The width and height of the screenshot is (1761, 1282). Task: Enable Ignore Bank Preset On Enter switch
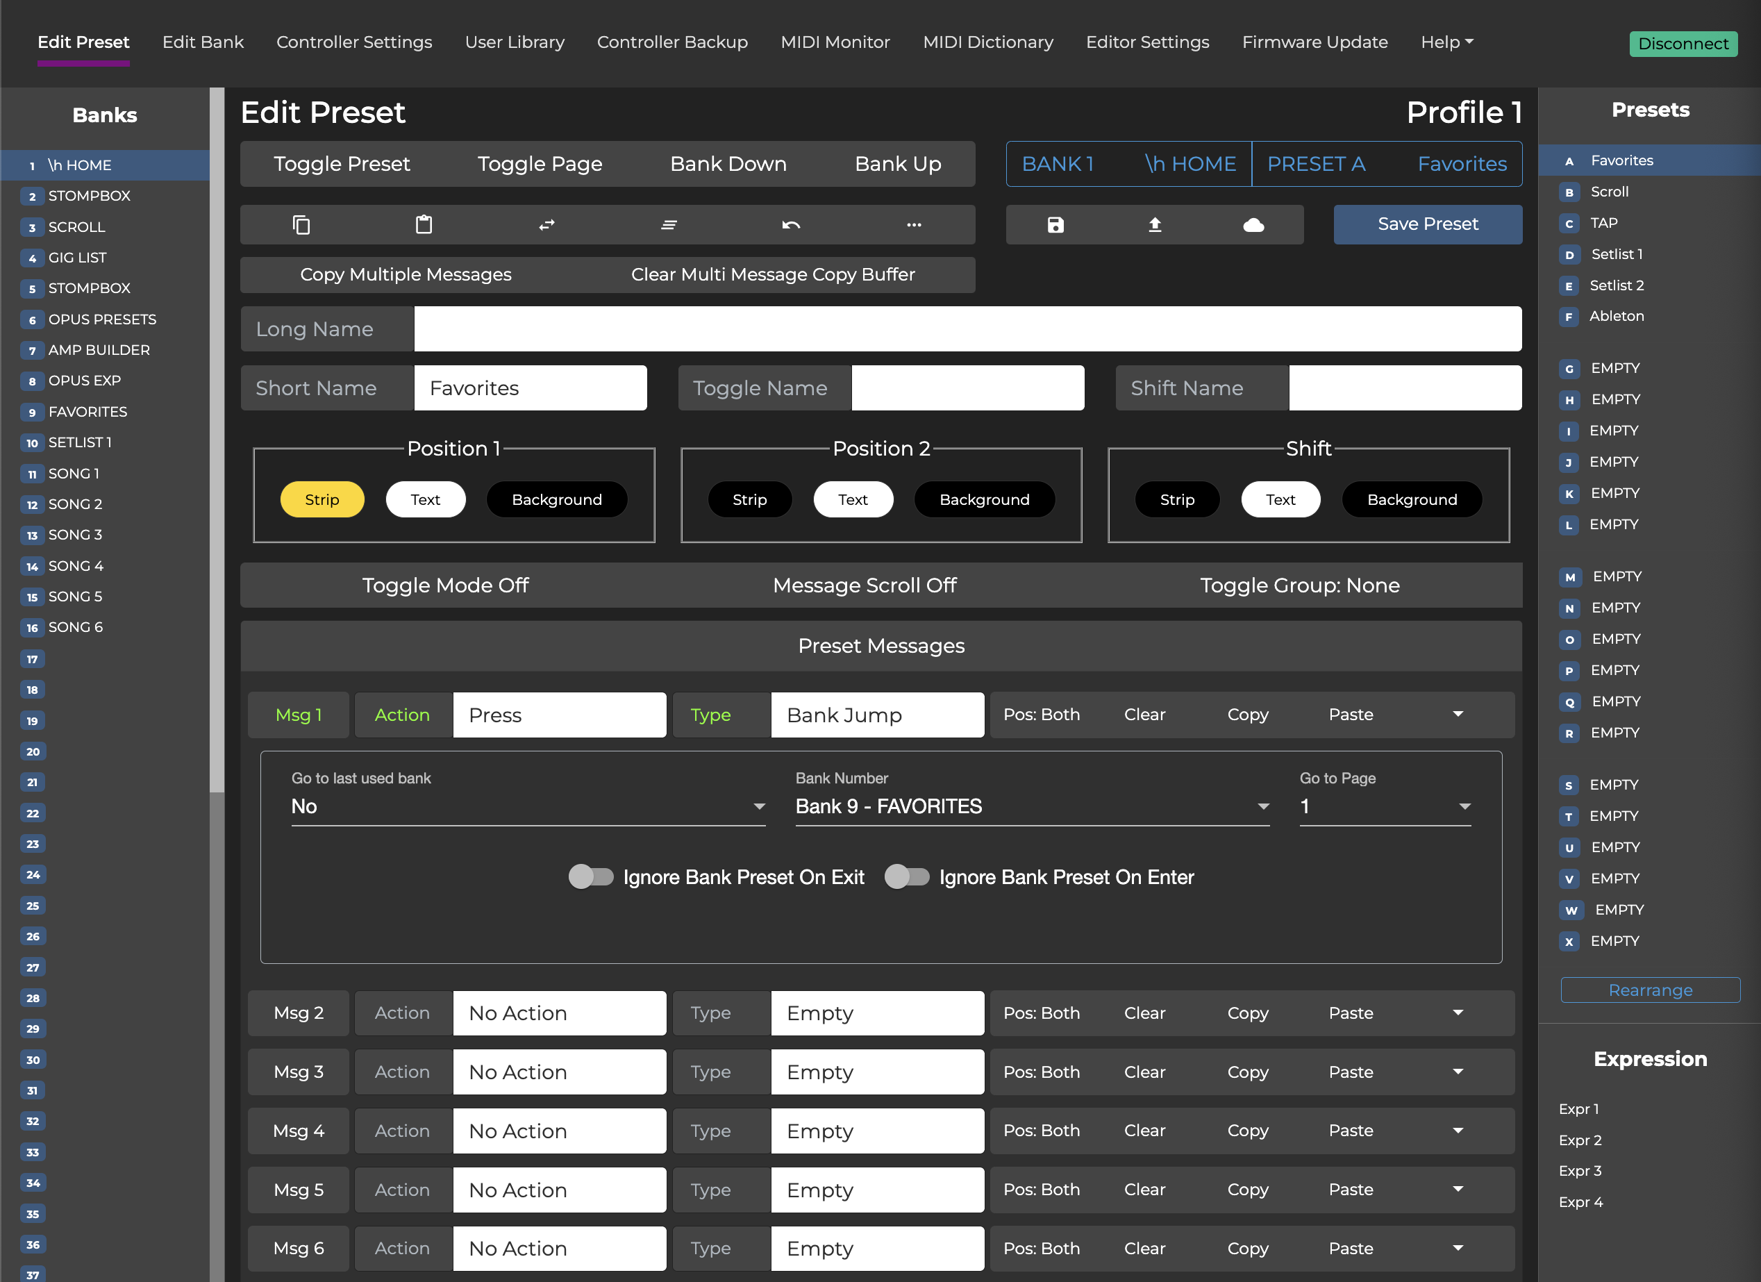pyautogui.click(x=907, y=876)
